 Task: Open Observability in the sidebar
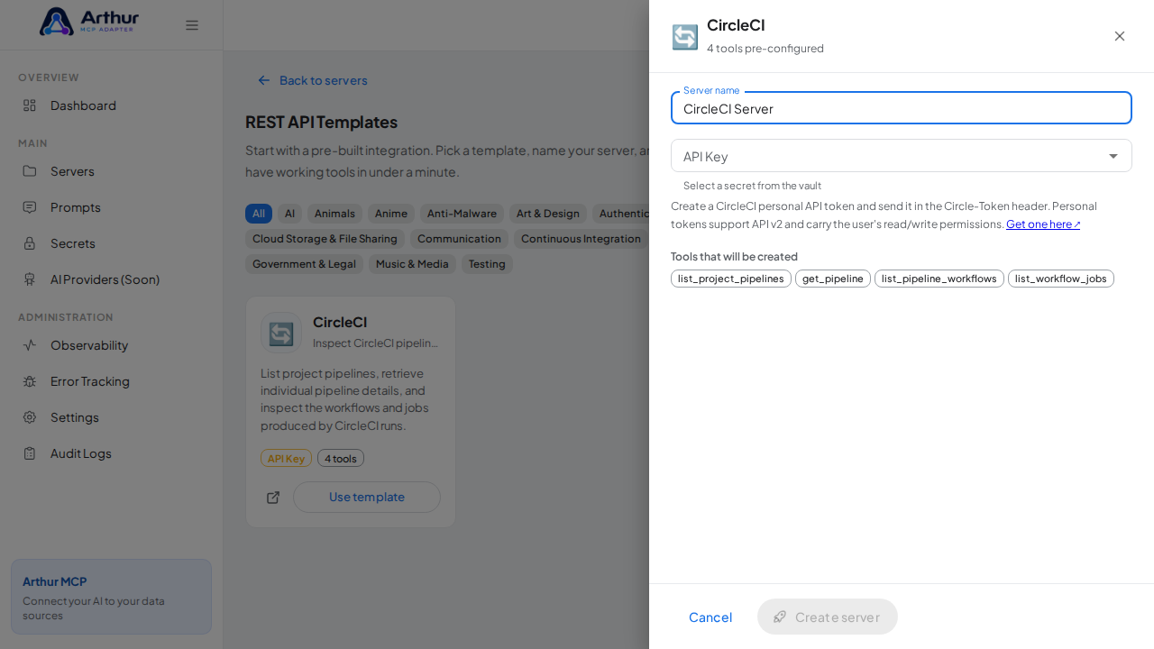click(x=111, y=345)
